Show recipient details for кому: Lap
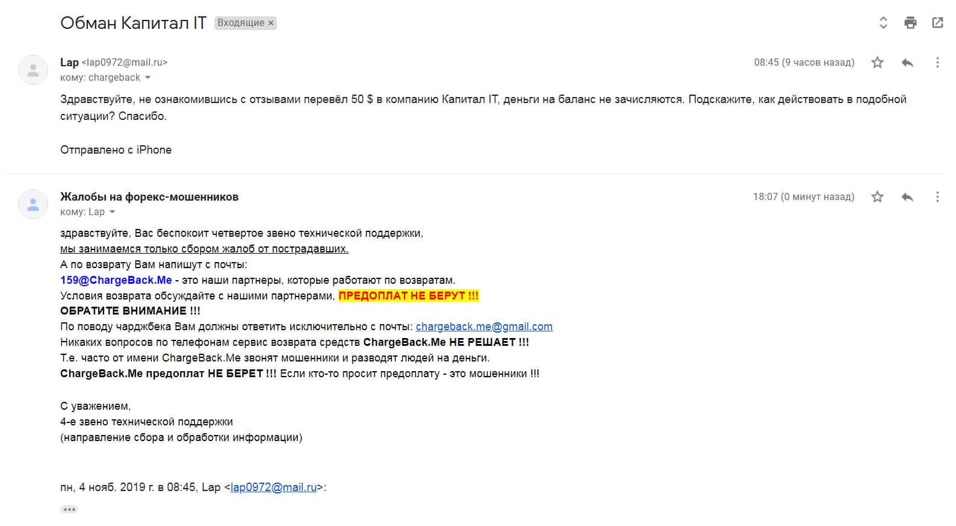956x526 pixels. pos(113,212)
